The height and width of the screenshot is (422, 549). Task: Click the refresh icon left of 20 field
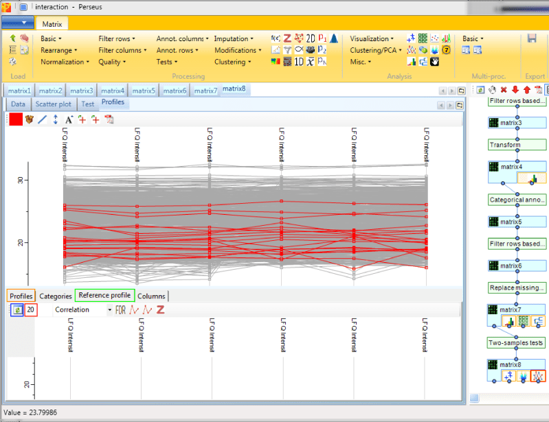pyautogui.click(x=16, y=309)
